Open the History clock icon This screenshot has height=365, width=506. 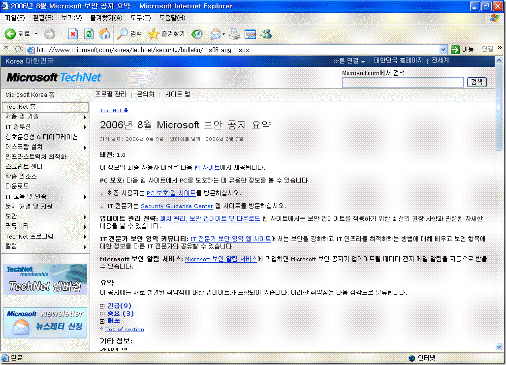coord(197,34)
